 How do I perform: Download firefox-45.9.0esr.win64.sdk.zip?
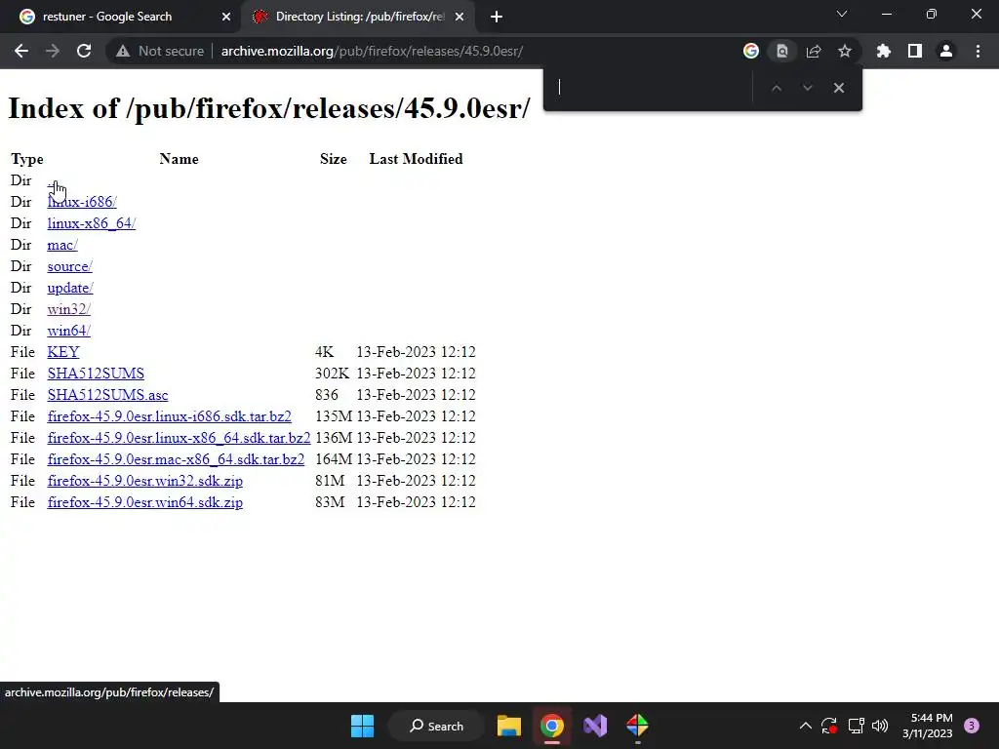[145, 502]
